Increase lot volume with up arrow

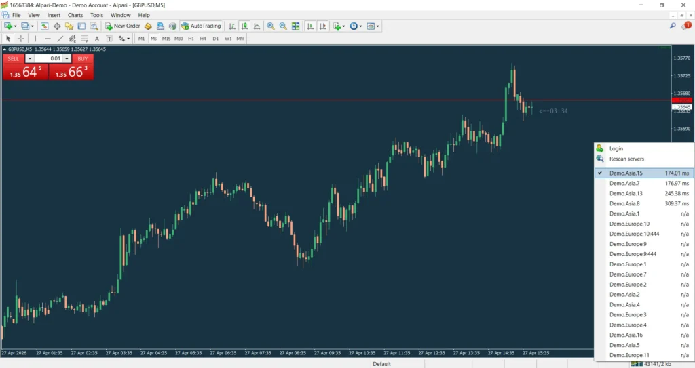click(x=67, y=58)
